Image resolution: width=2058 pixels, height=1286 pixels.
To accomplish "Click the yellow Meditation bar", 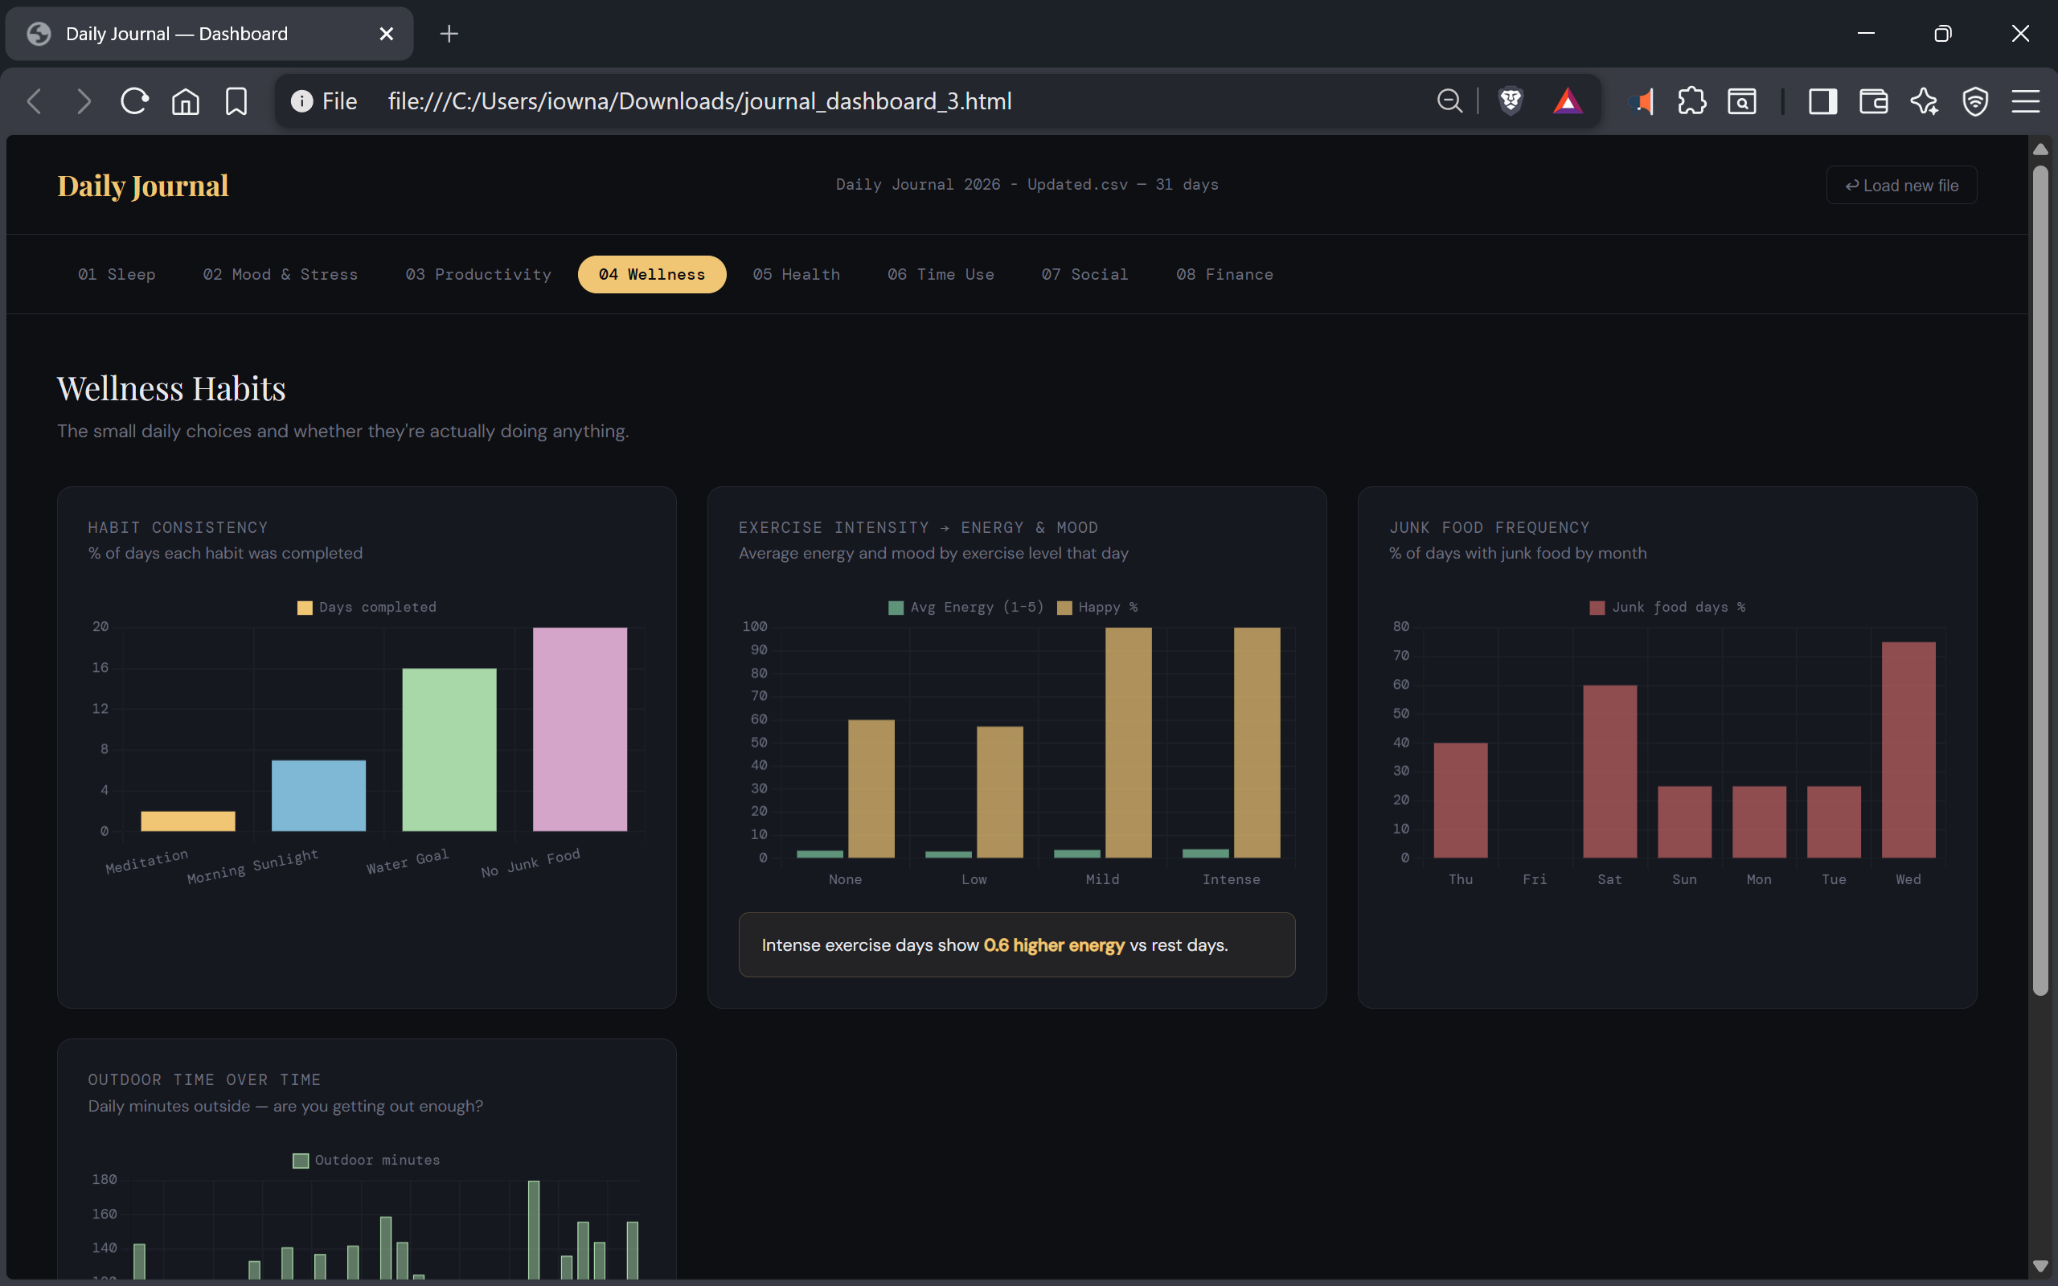I will click(188, 821).
